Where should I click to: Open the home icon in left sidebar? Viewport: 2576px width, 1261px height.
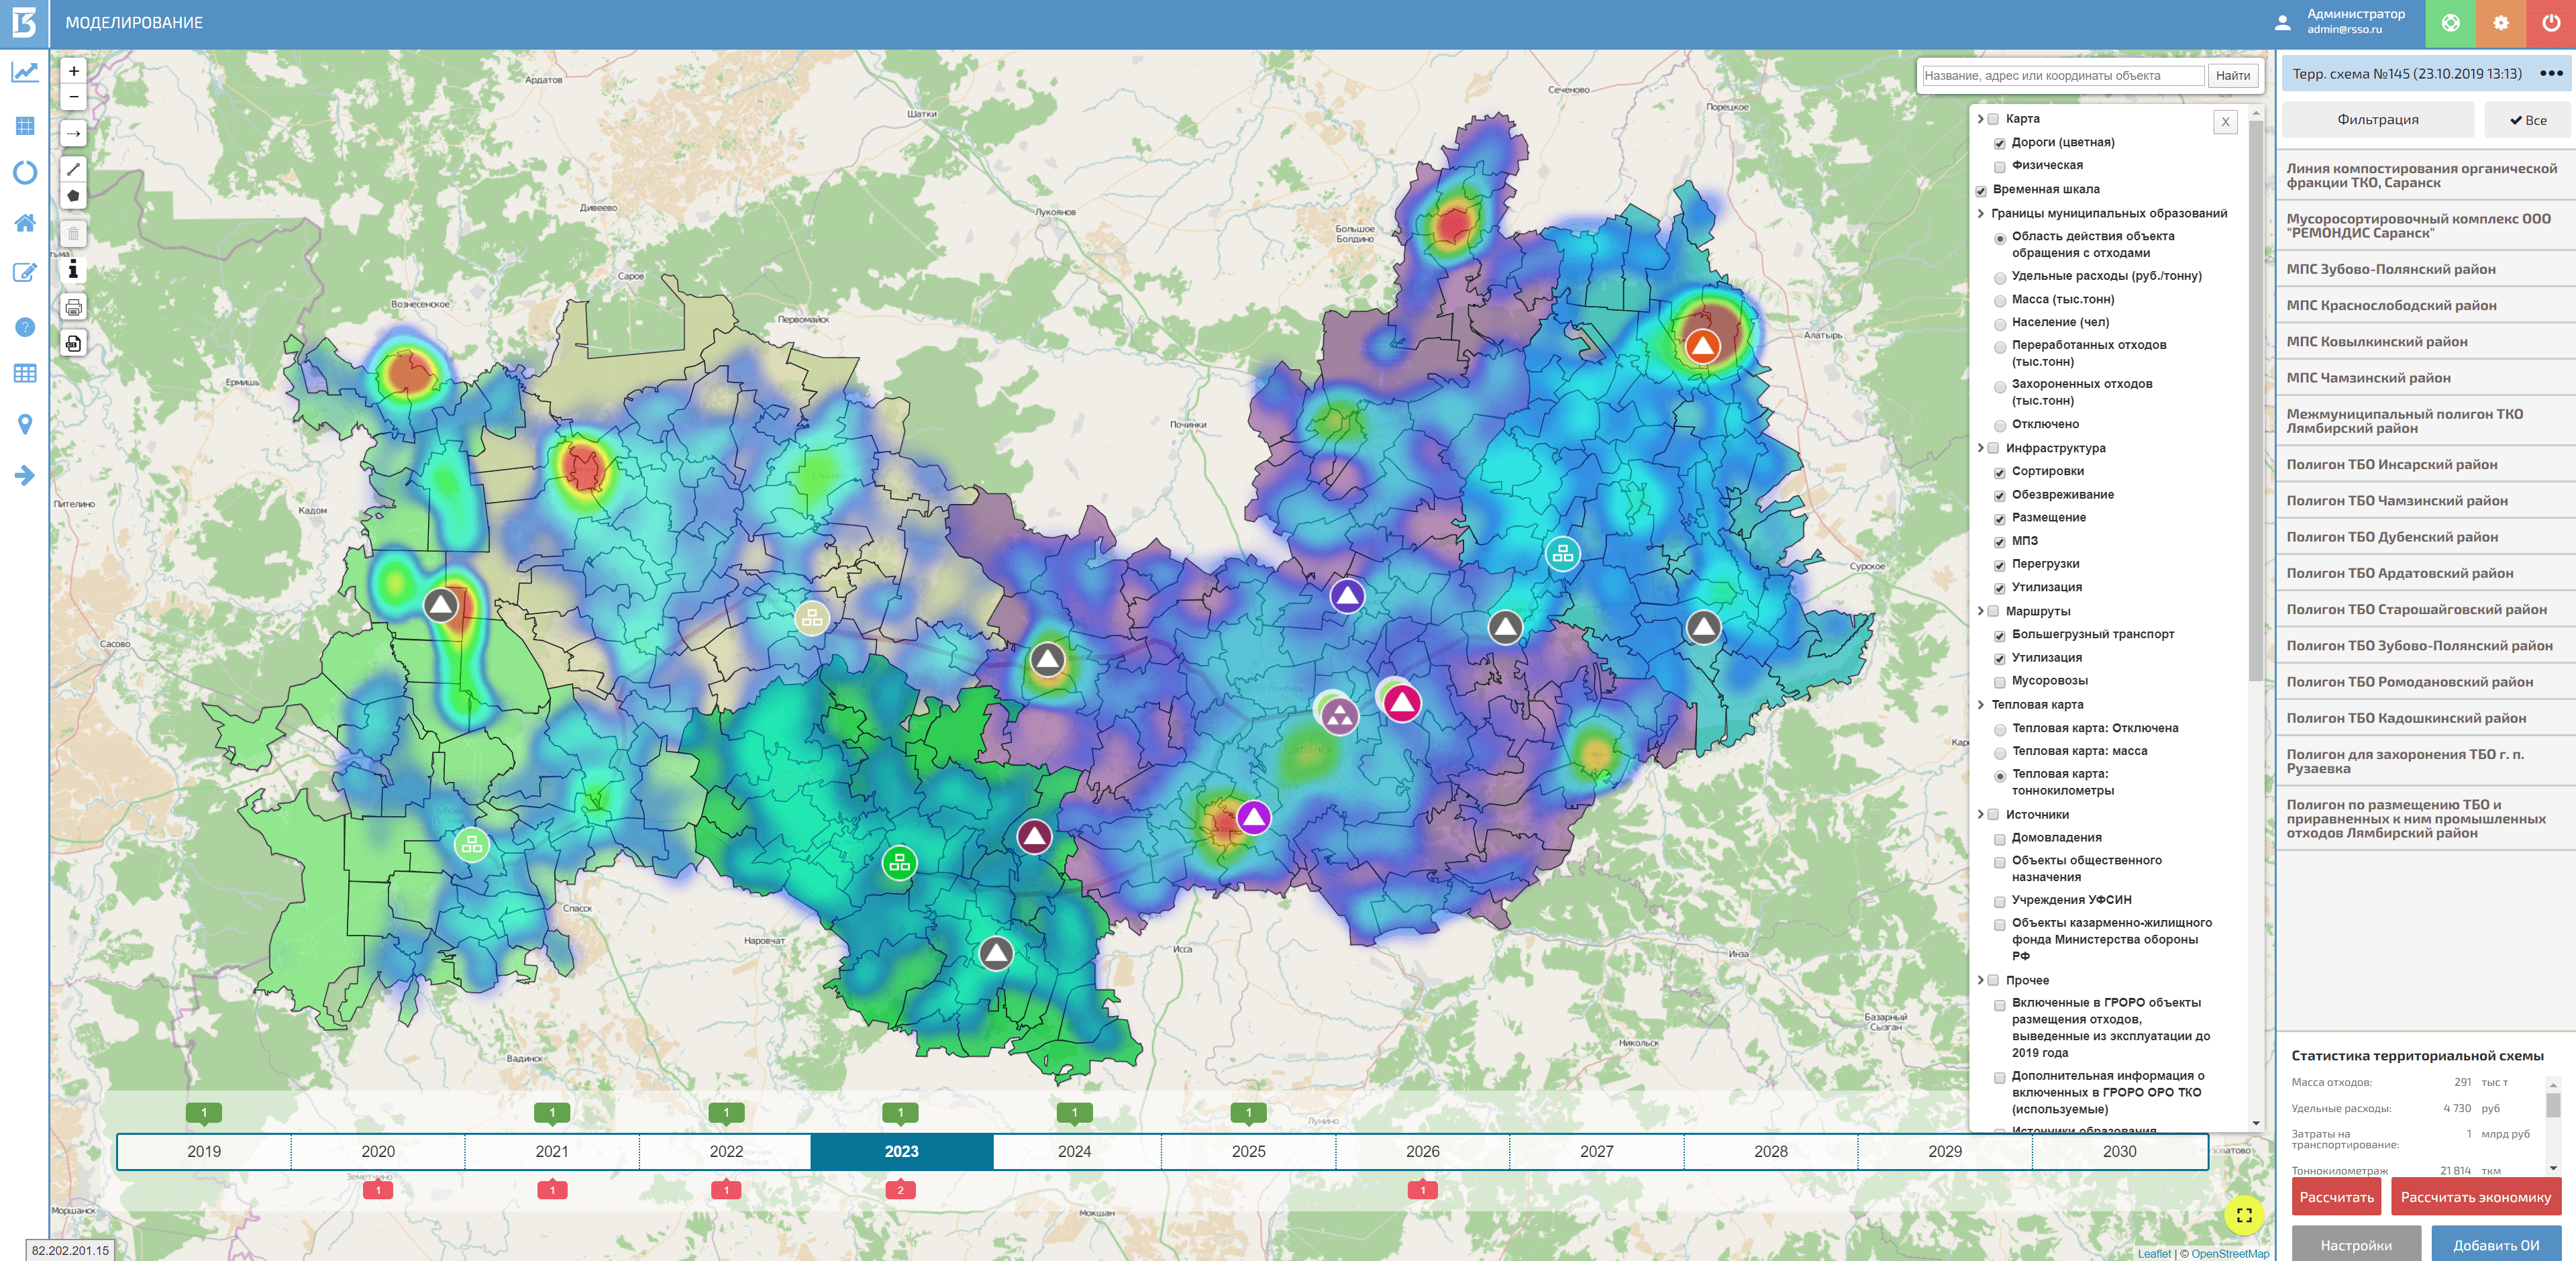click(x=25, y=223)
